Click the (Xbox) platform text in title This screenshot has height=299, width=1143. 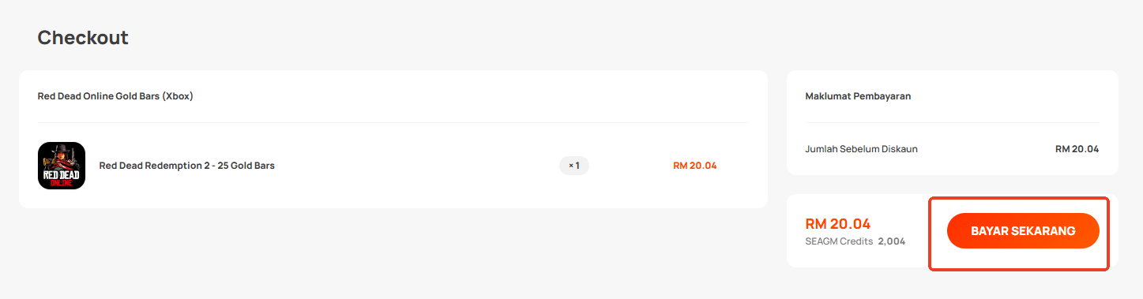(x=178, y=96)
